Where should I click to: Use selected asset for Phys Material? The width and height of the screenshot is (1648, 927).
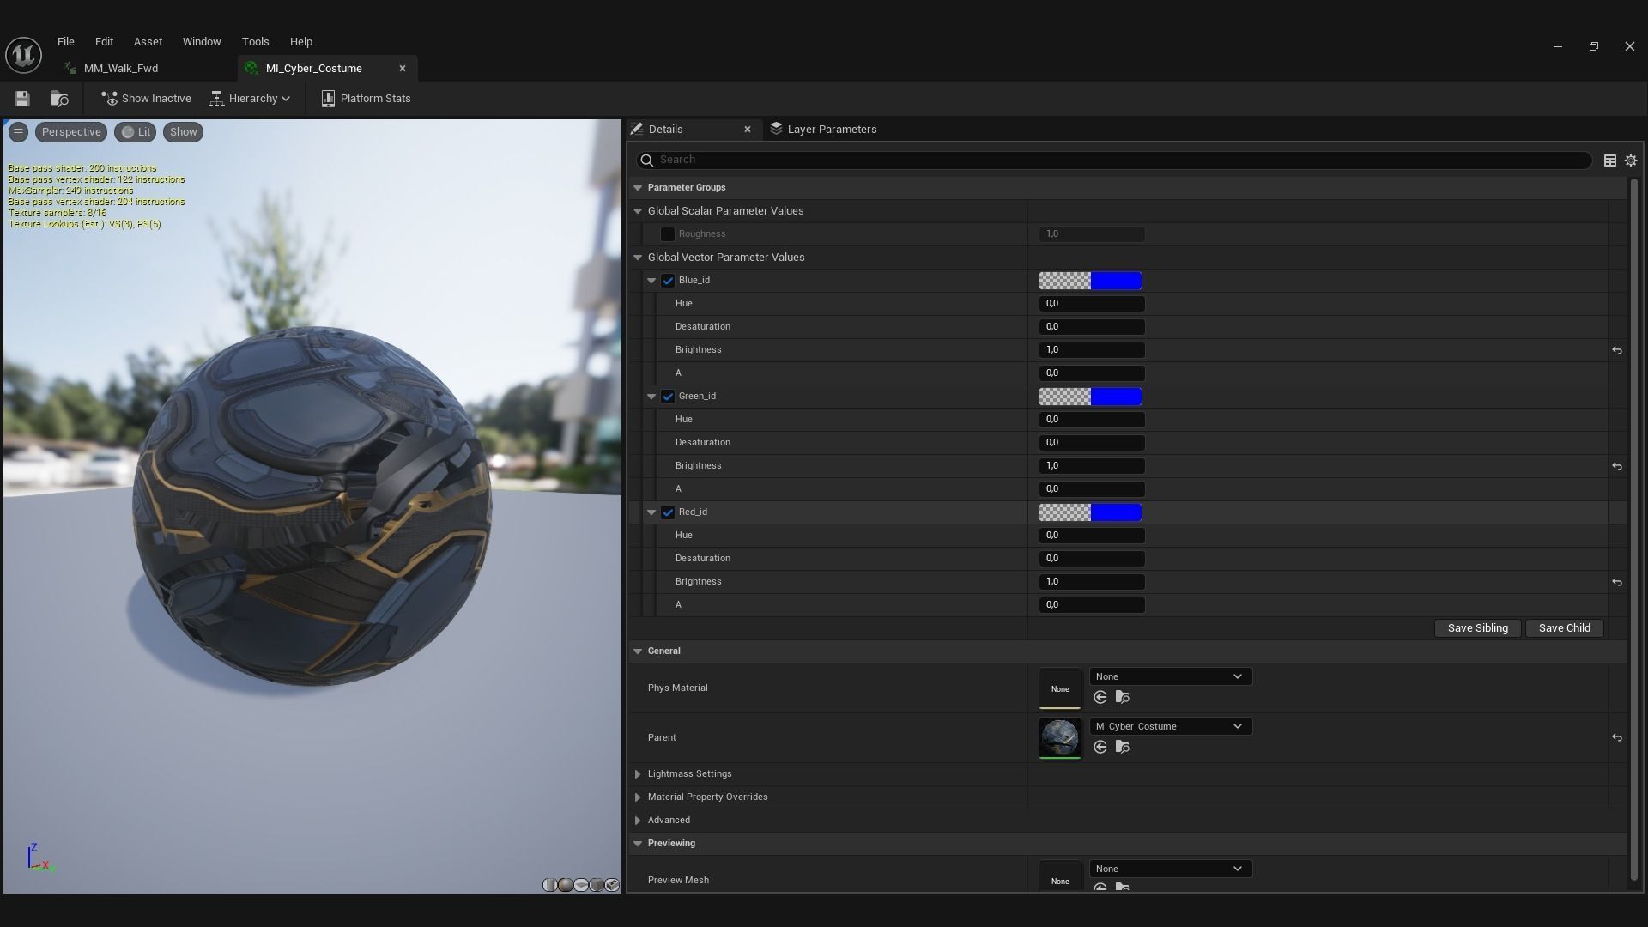pos(1100,697)
